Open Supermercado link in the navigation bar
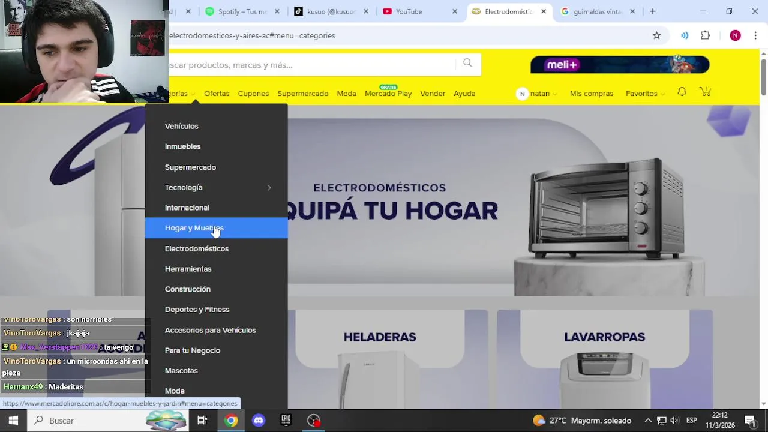The width and height of the screenshot is (768, 432). coord(302,94)
